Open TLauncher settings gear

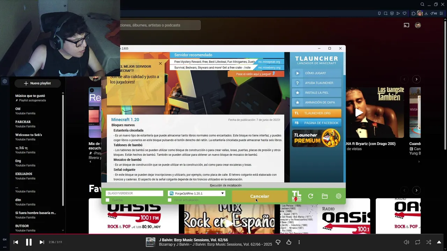pyautogui.click(x=338, y=196)
